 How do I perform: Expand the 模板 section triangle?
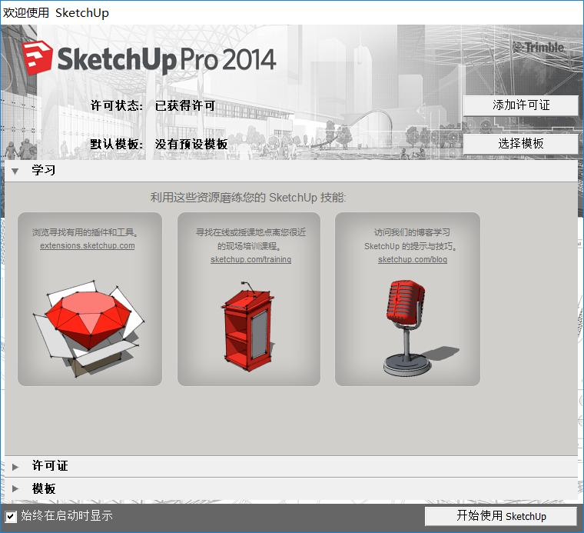tap(15, 488)
